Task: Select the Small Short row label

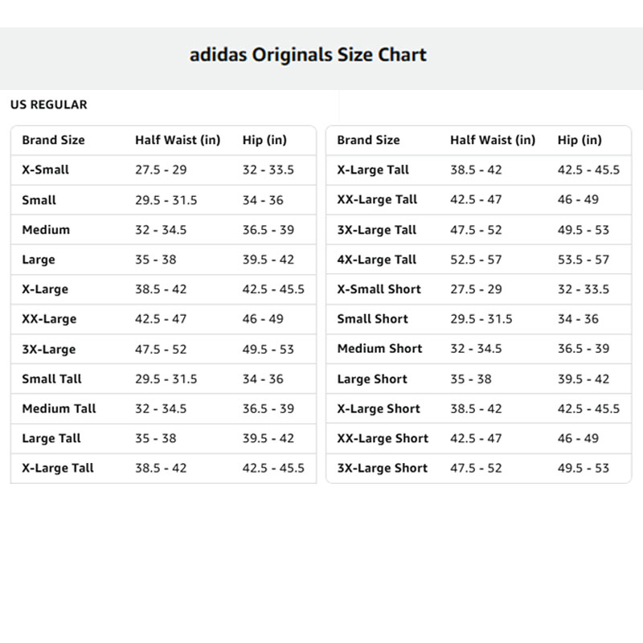Action: [373, 319]
